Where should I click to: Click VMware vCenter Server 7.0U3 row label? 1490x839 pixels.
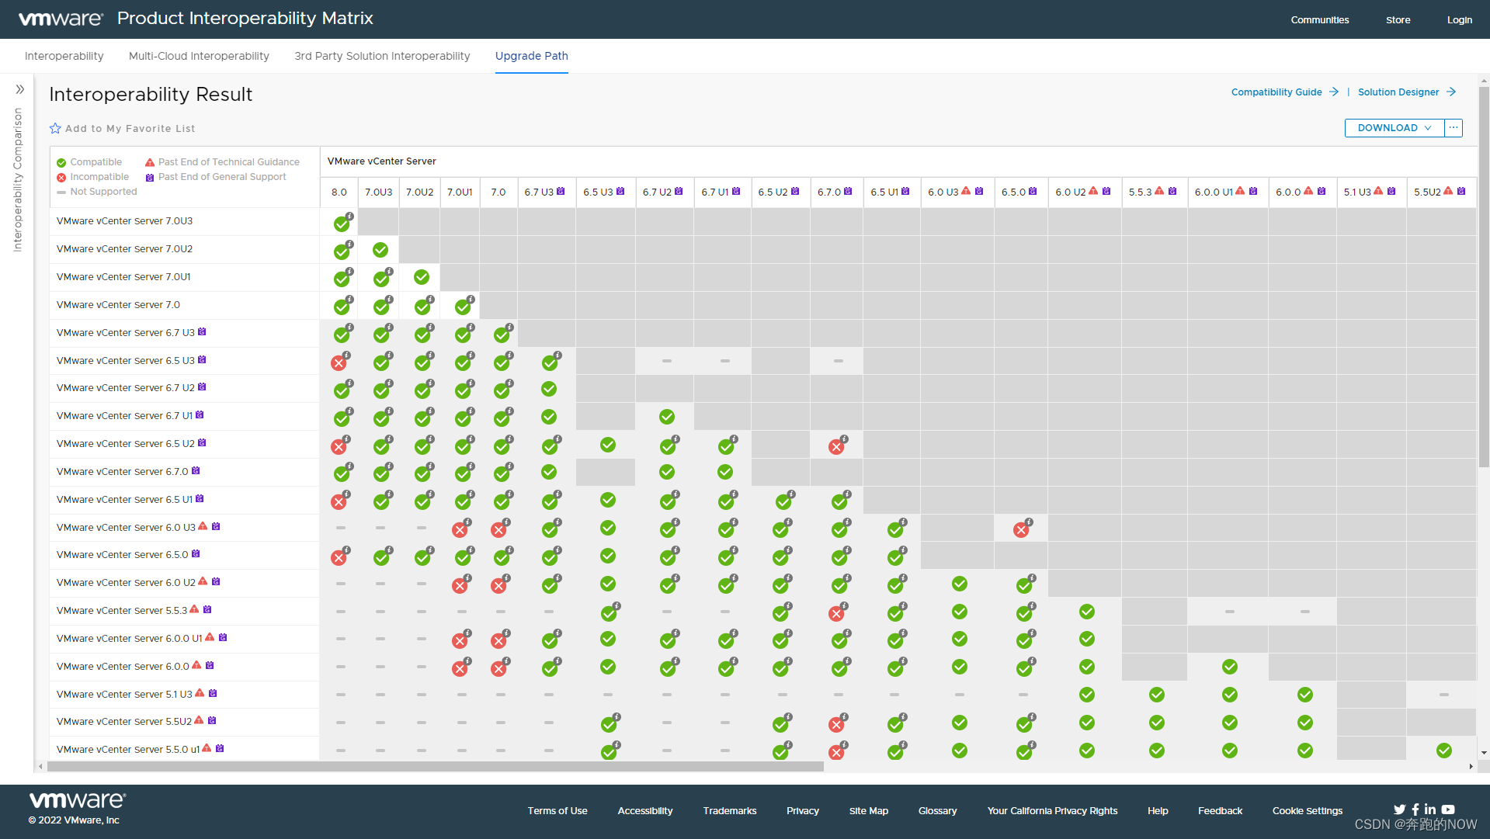[x=124, y=221]
